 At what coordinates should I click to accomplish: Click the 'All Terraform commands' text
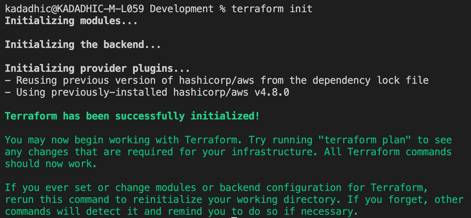[x=388, y=152]
